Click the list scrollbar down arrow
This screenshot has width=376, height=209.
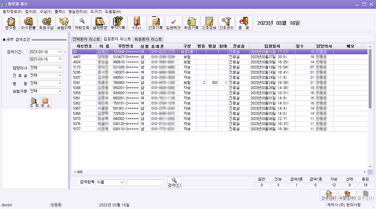370,167
